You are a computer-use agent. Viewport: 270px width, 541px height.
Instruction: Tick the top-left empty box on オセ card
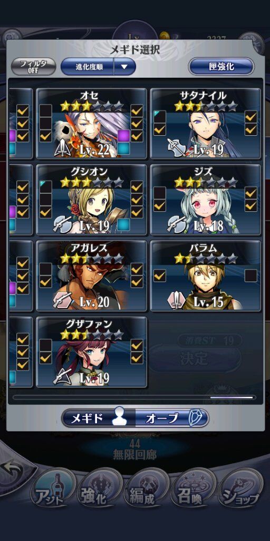(x=46, y=110)
